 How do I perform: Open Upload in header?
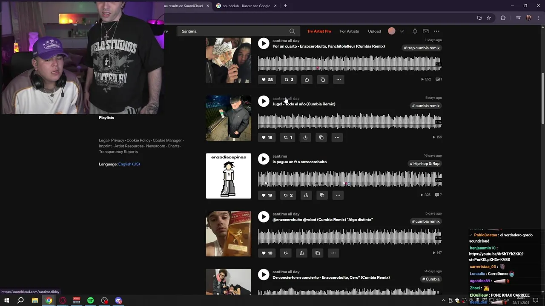tap(374, 31)
